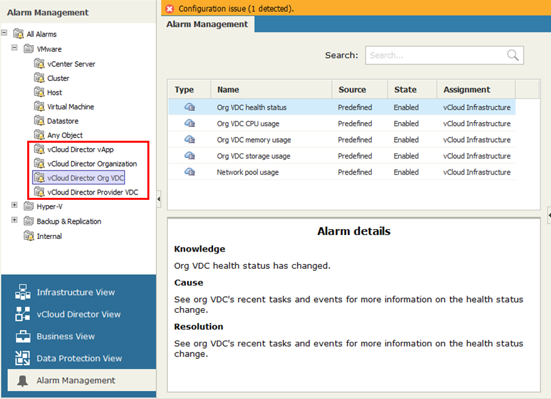
Task: Select the Any Object tree item
Action: point(65,135)
